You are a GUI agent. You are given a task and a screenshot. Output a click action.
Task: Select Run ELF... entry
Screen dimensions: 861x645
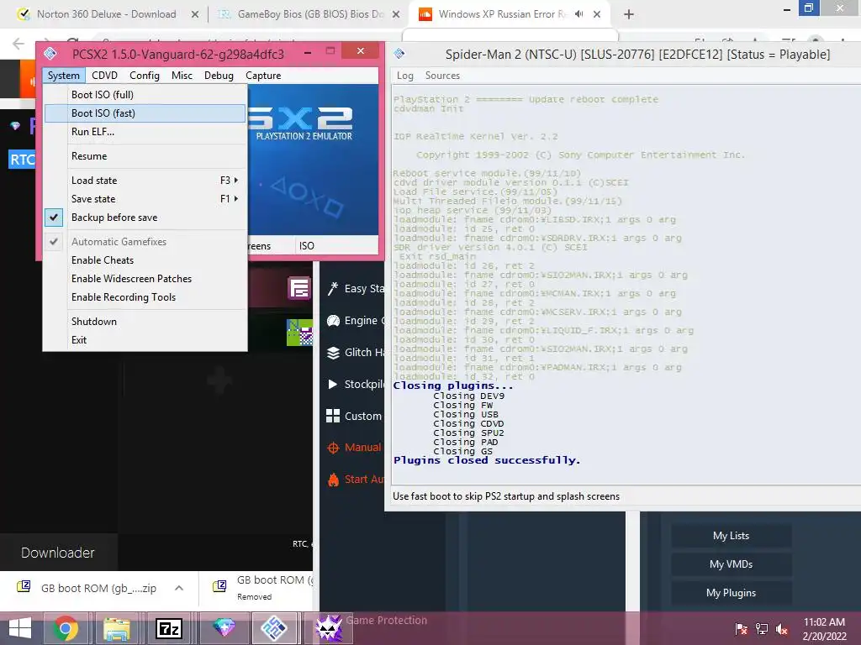pyautogui.click(x=145, y=132)
